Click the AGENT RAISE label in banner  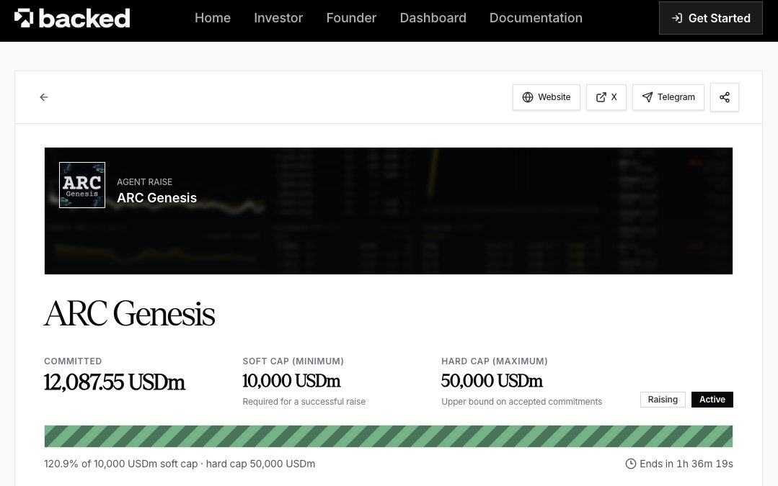click(144, 182)
